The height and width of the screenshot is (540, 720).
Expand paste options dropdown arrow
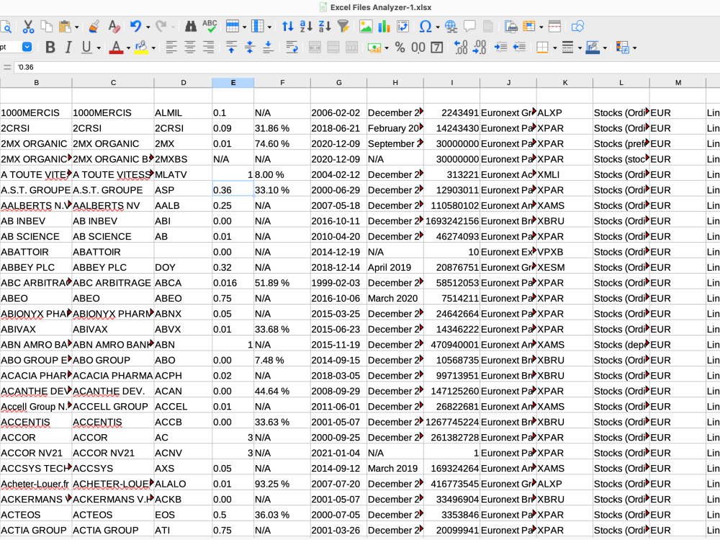point(77,27)
